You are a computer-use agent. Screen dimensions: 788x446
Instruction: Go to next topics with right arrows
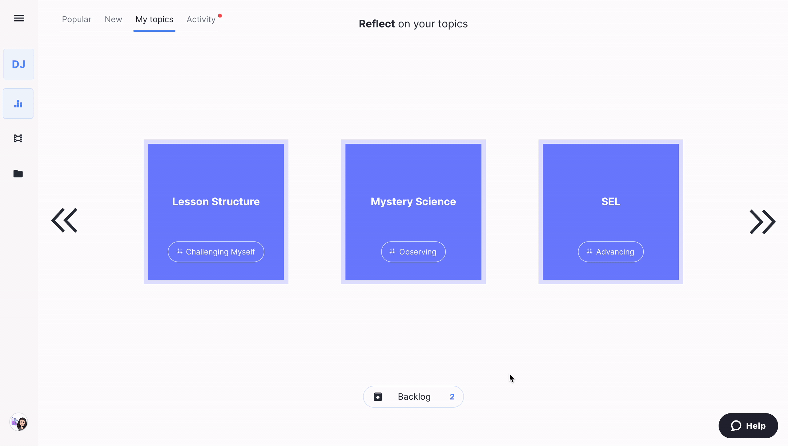coord(762,222)
